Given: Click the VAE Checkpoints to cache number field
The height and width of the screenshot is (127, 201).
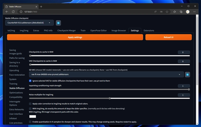Looking at the screenshot, I should click(x=184, y=62).
